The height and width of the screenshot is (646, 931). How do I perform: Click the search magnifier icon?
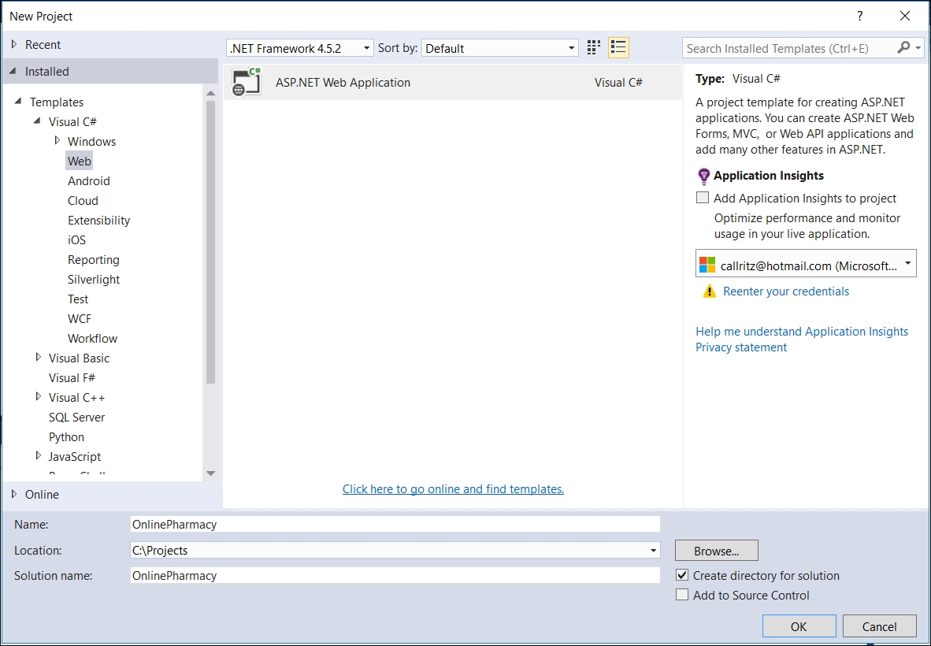(x=903, y=48)
